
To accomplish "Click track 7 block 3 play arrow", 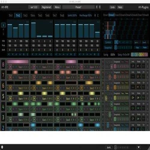I will (58, 77).
